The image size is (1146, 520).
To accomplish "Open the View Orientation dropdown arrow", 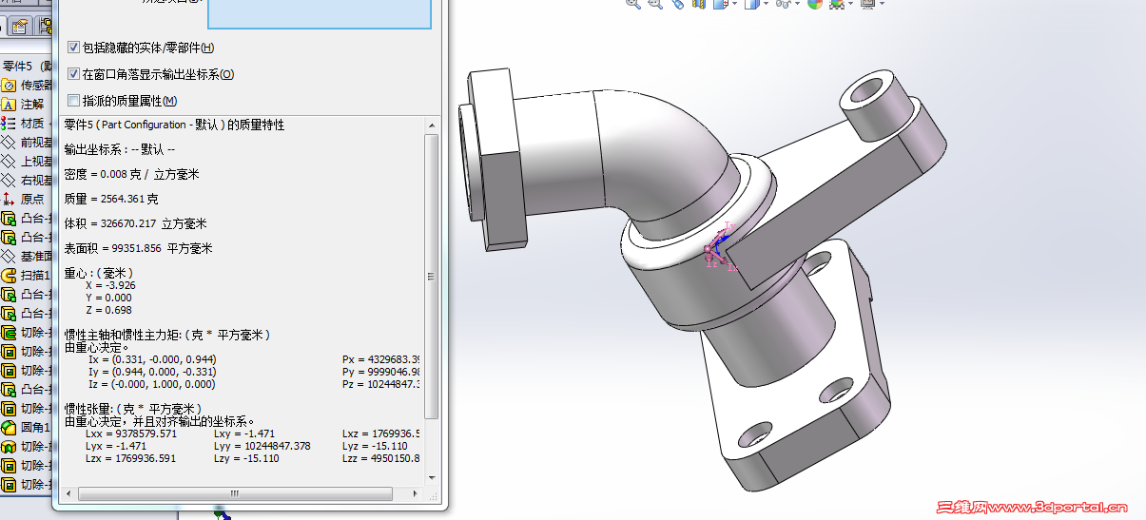I will [733, 4].
